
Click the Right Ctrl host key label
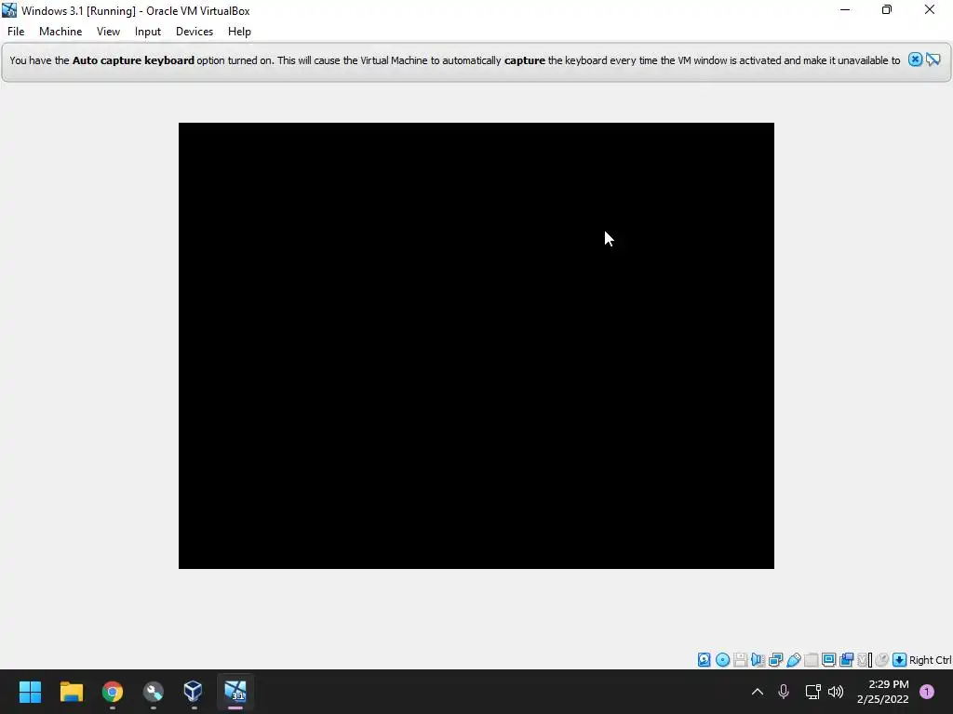(931, 660)
